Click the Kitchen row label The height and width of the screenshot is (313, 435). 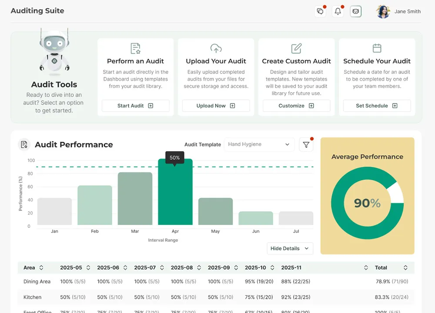pos(33,297)
